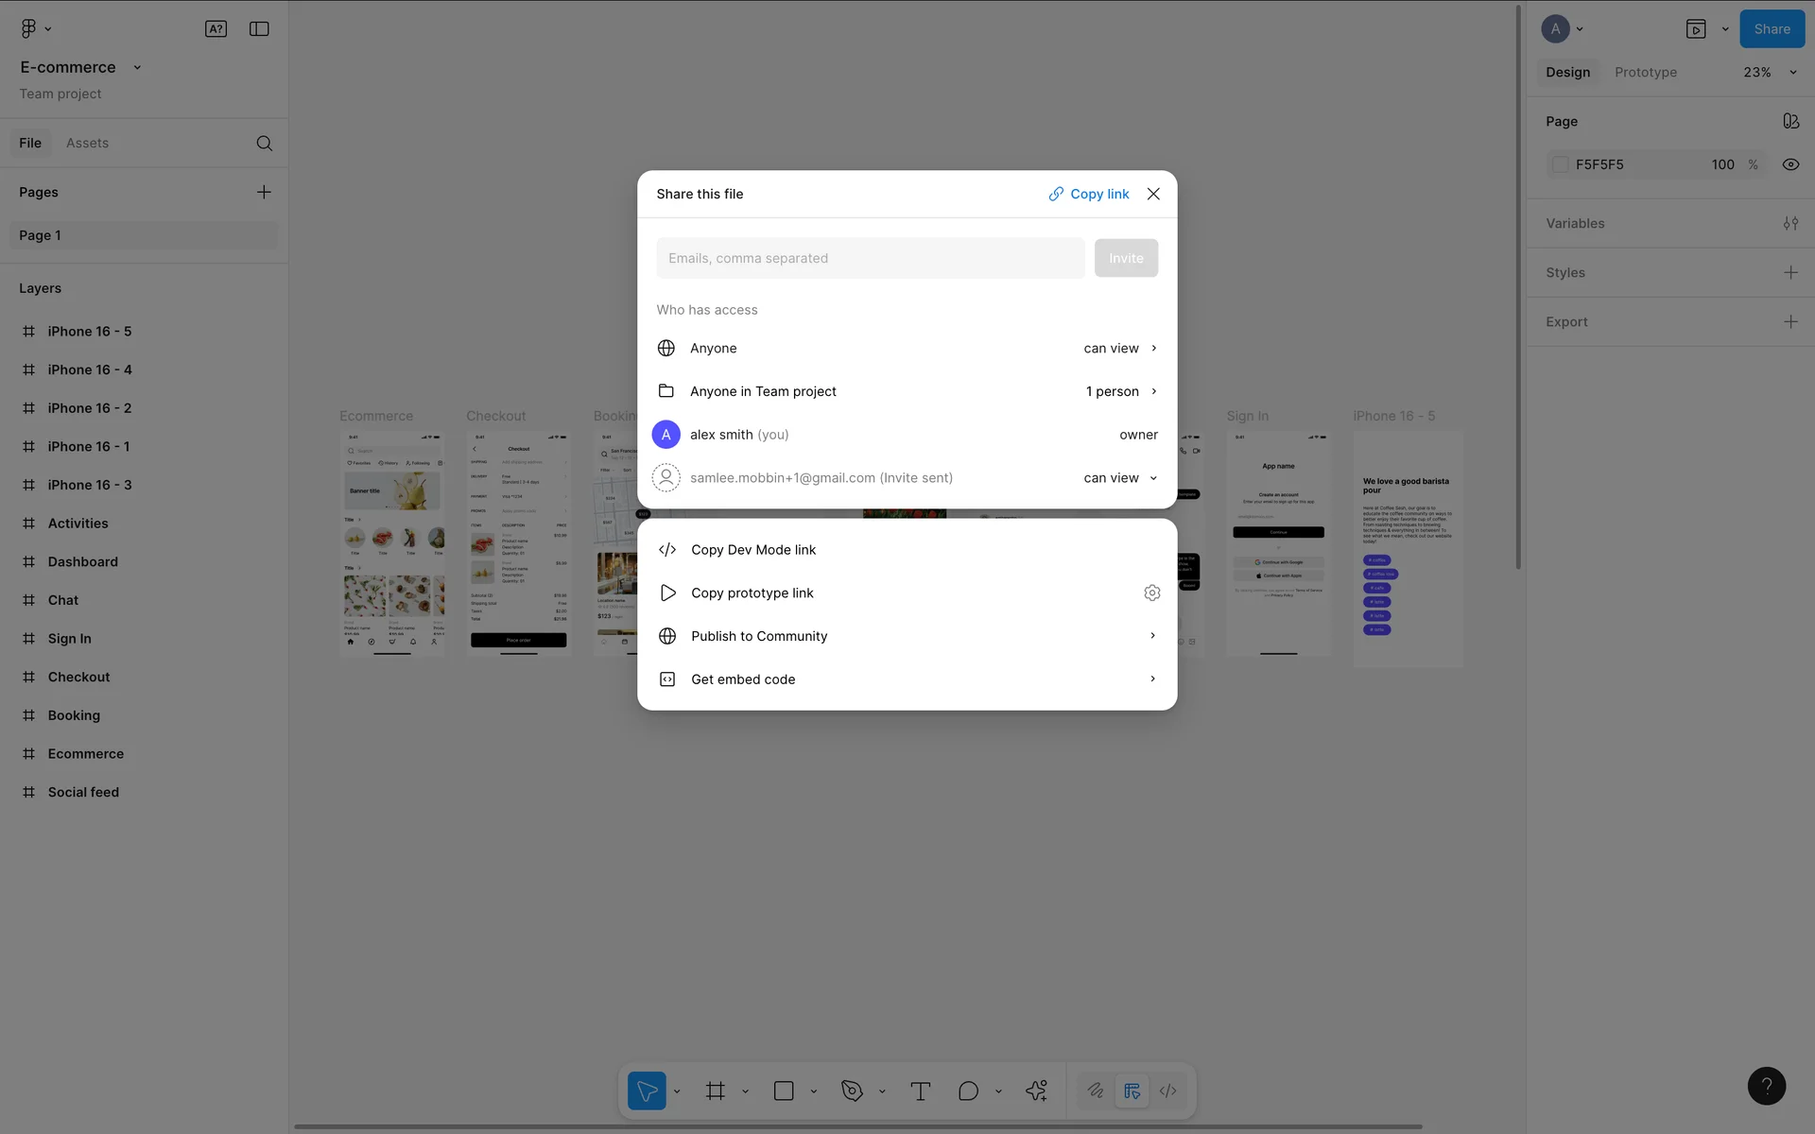Viewport: 1815px width, 1134px height.
Task: Open search in the left panel
Action: (x=265, y=144)
